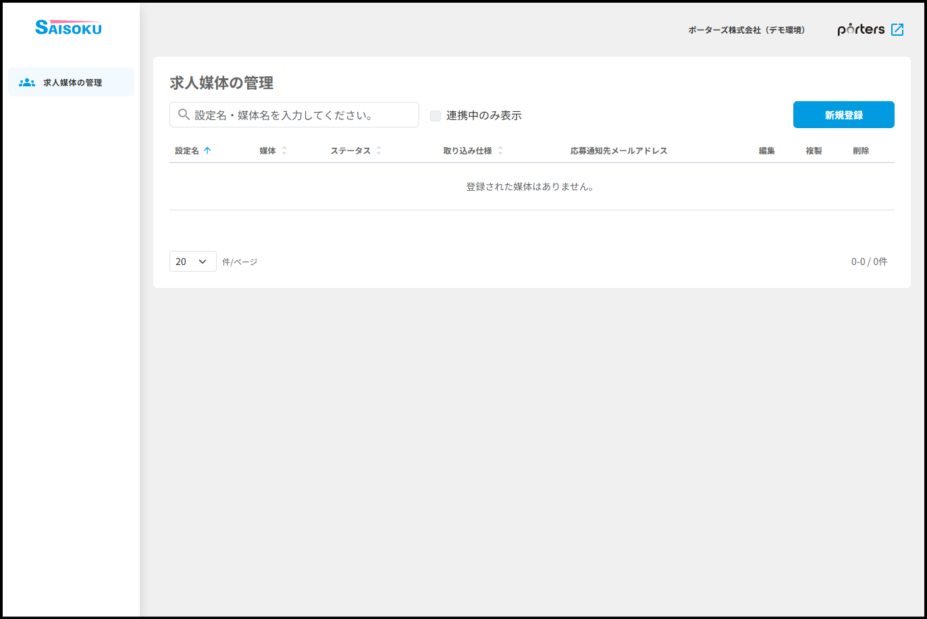Open 求人媒体の管理 sidebar menu item
The width and height of the screenshot is (927, 619).
pos(71,82)
